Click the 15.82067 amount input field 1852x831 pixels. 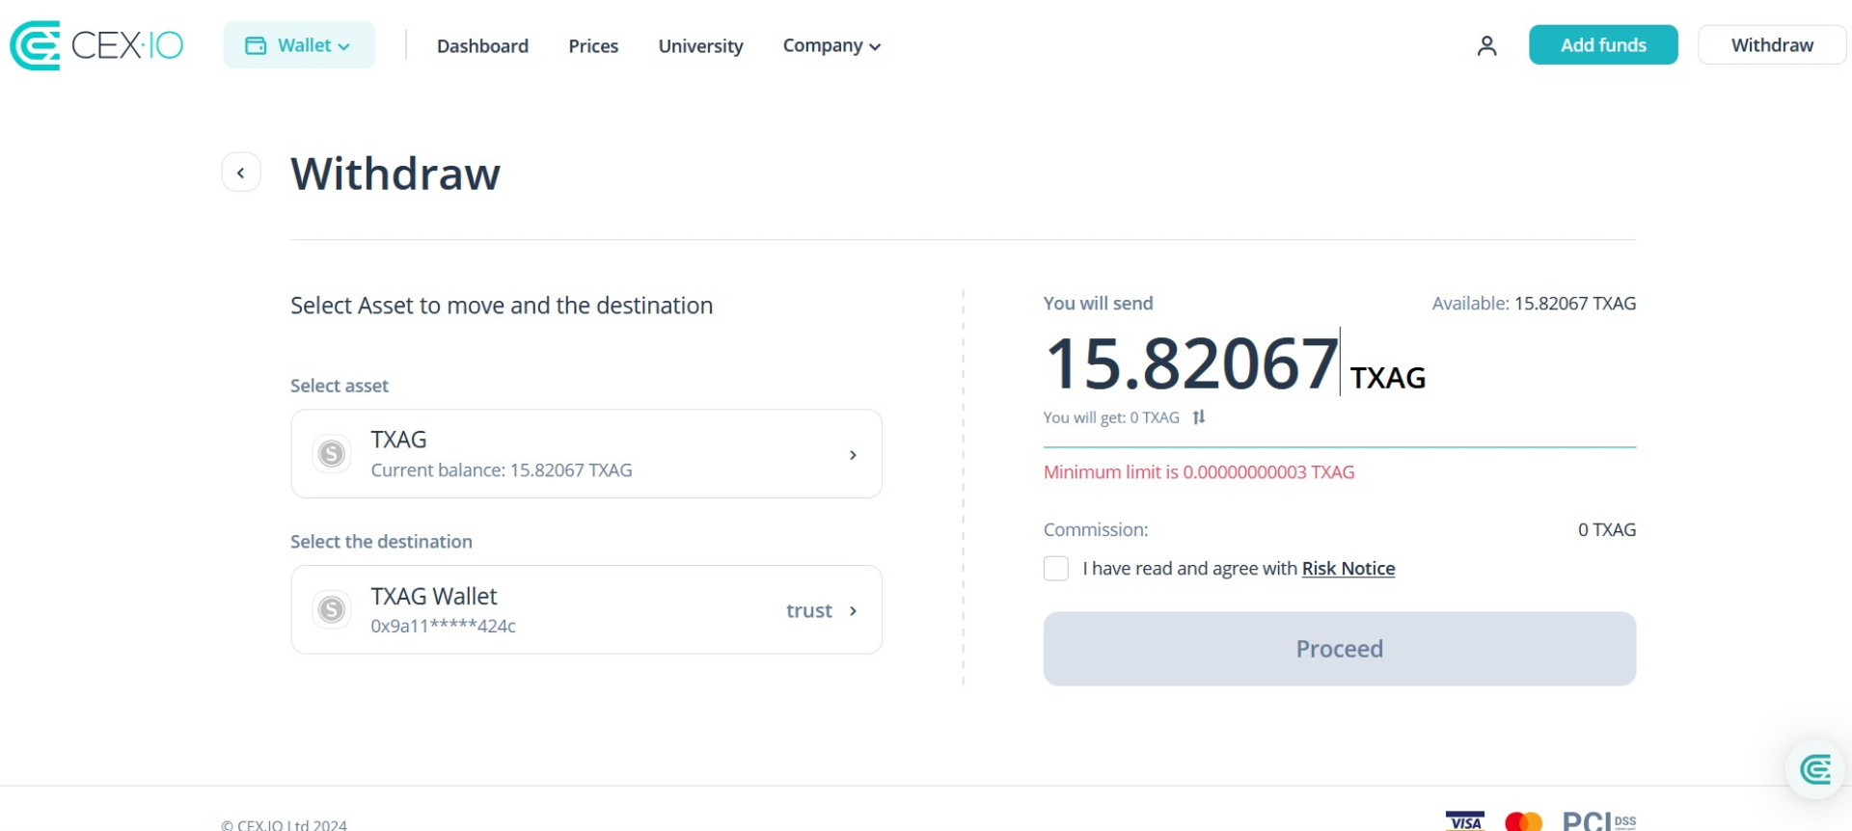1192,363
